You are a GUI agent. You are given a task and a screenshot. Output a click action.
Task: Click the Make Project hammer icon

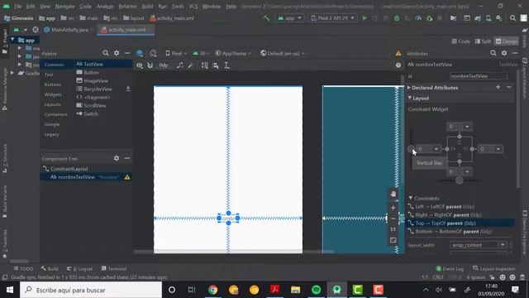[266, 18]
